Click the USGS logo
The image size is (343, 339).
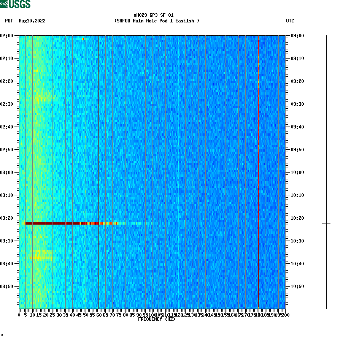tap(15, 4)
